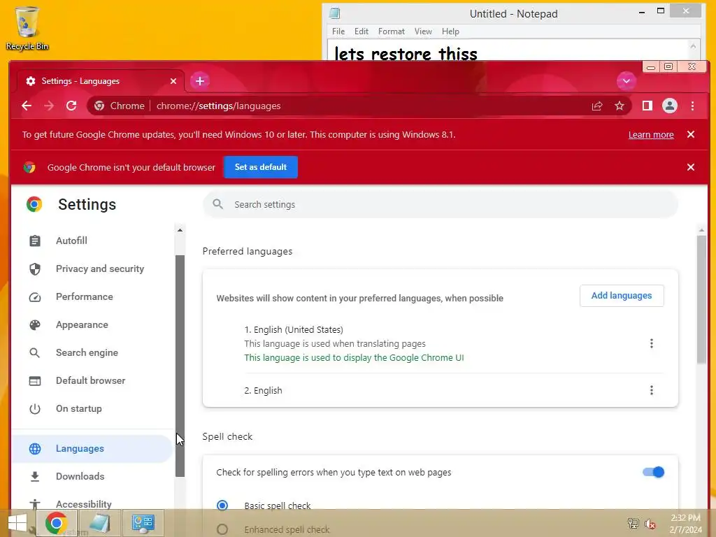Click the Appearance palette icon
Screen dimensions: 716x537
(35, 325)
